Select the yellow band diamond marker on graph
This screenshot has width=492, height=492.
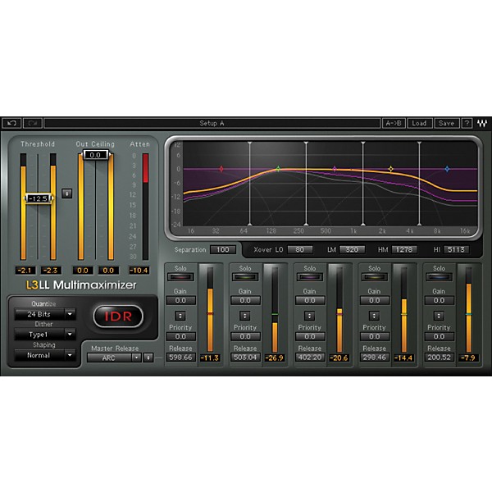[390, 169]
